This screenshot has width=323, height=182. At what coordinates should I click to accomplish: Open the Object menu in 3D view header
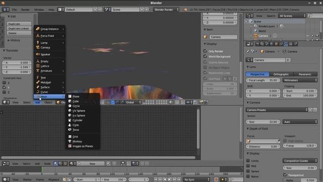coord(48,102)
